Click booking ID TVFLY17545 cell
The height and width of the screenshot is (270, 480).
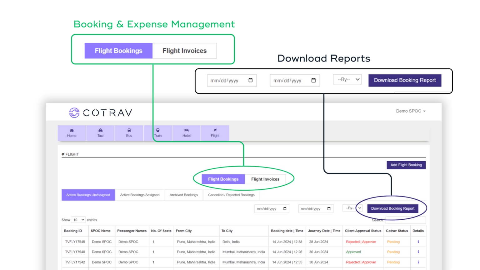coord(75,242)
